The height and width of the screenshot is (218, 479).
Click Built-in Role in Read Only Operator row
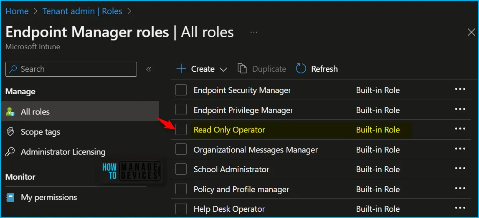(x=378, y=130)
